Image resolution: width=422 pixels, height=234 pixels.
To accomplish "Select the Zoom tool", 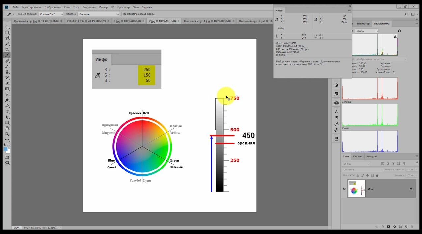I will tap(7, 134).
